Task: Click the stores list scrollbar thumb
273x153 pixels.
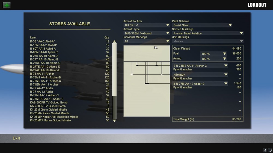Action: pyautogui.click(x=114, y=69)
